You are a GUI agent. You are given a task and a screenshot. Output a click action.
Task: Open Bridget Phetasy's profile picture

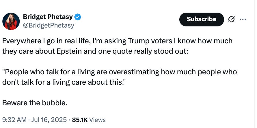11,21
